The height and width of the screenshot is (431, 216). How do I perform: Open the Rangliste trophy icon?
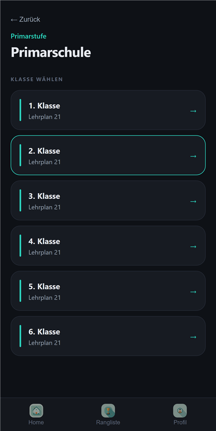[108, 411]
